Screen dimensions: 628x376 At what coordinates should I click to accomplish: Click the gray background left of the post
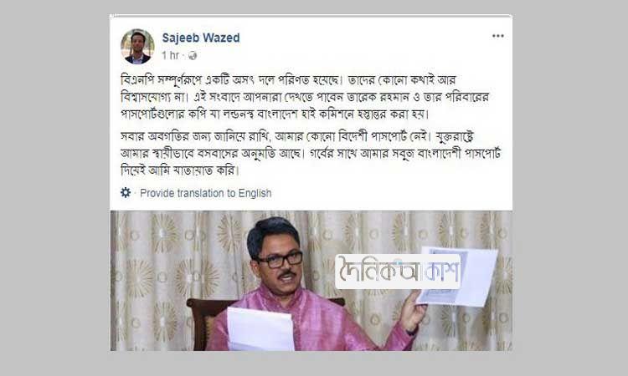pos(54,188)
